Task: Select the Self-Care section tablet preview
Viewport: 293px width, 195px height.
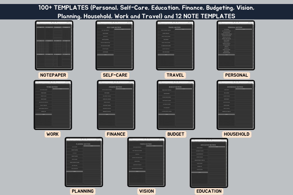Action: tap(114, 45)
